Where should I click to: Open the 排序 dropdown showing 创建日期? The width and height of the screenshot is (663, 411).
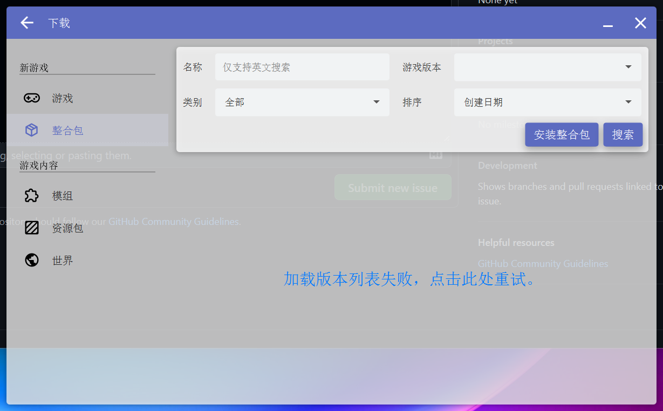pyautogui.click(x=547, y=102)
